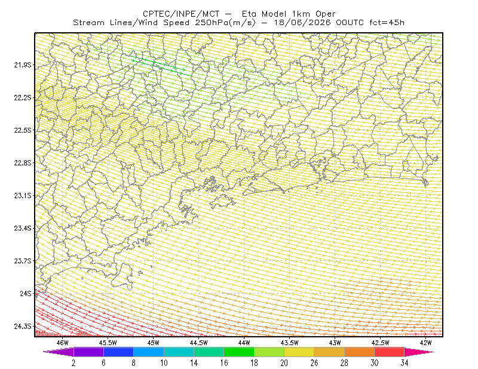Click the latitude label '23.7S'
The image size is (478, 369).
22,261
